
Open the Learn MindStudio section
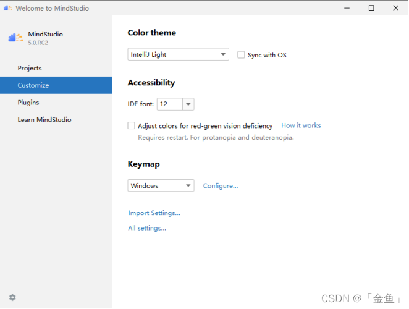click(x=56, y=120)
